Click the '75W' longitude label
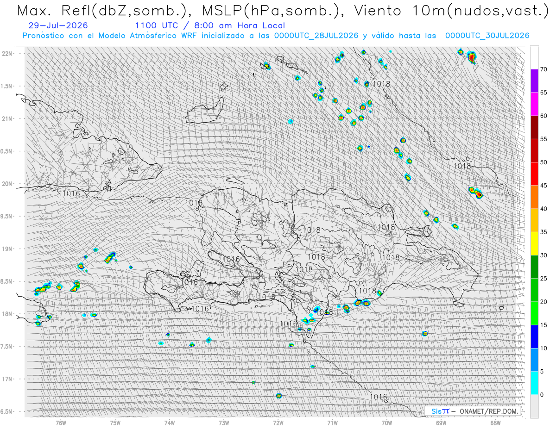 (115, 423)
